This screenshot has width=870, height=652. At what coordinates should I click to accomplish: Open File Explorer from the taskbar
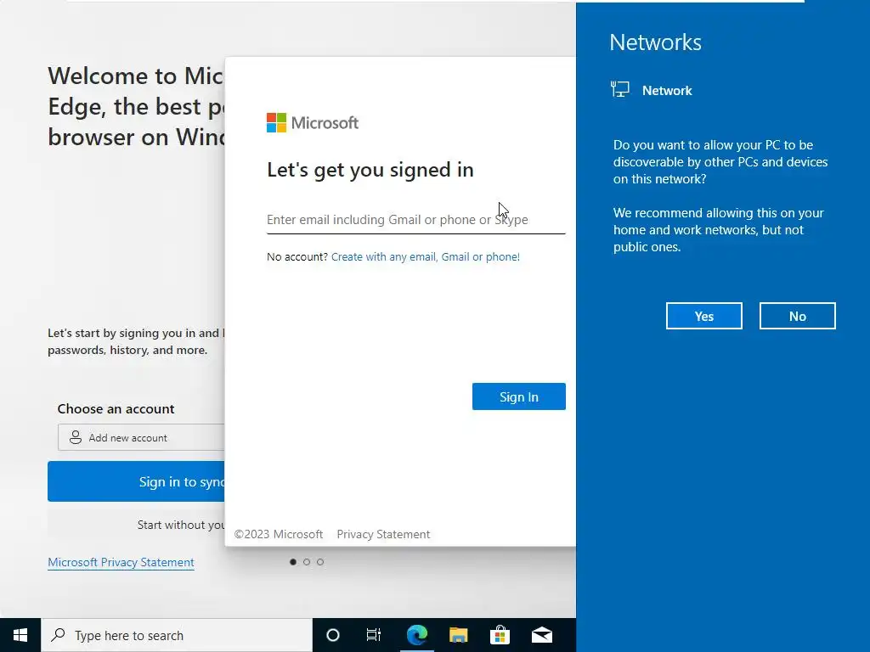click(458, 635)
